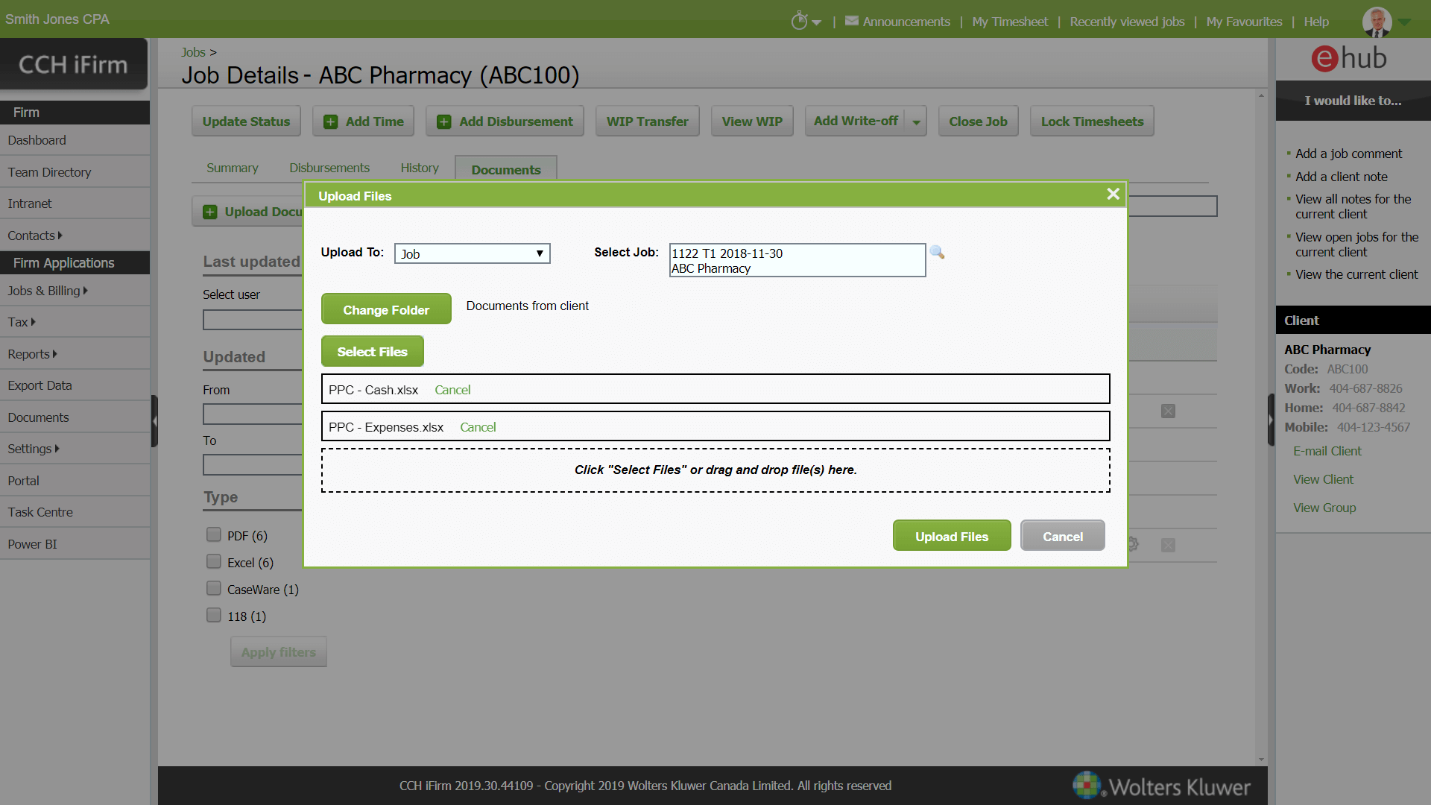Image resolution: width=1431 pixels, height=805 pixels.
Task: Click the plus icon on Add Disbursement
Action: pos(443,121)
